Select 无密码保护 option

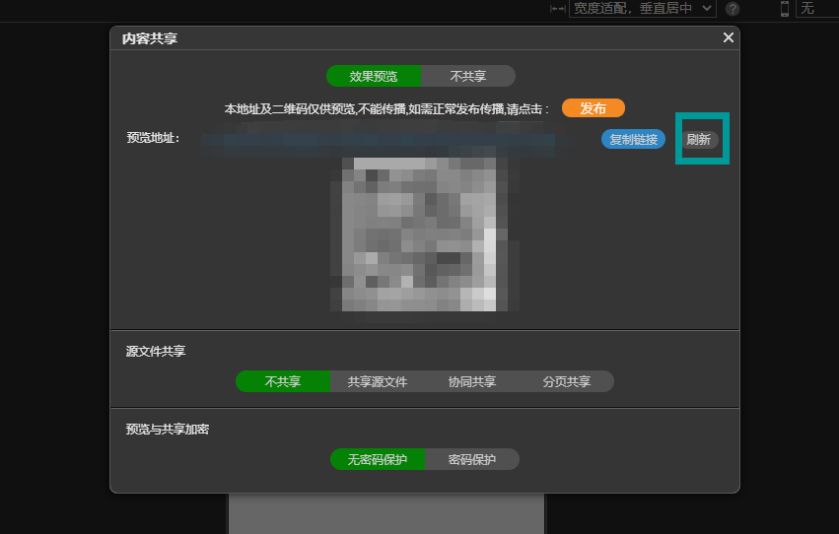(378, 459)
